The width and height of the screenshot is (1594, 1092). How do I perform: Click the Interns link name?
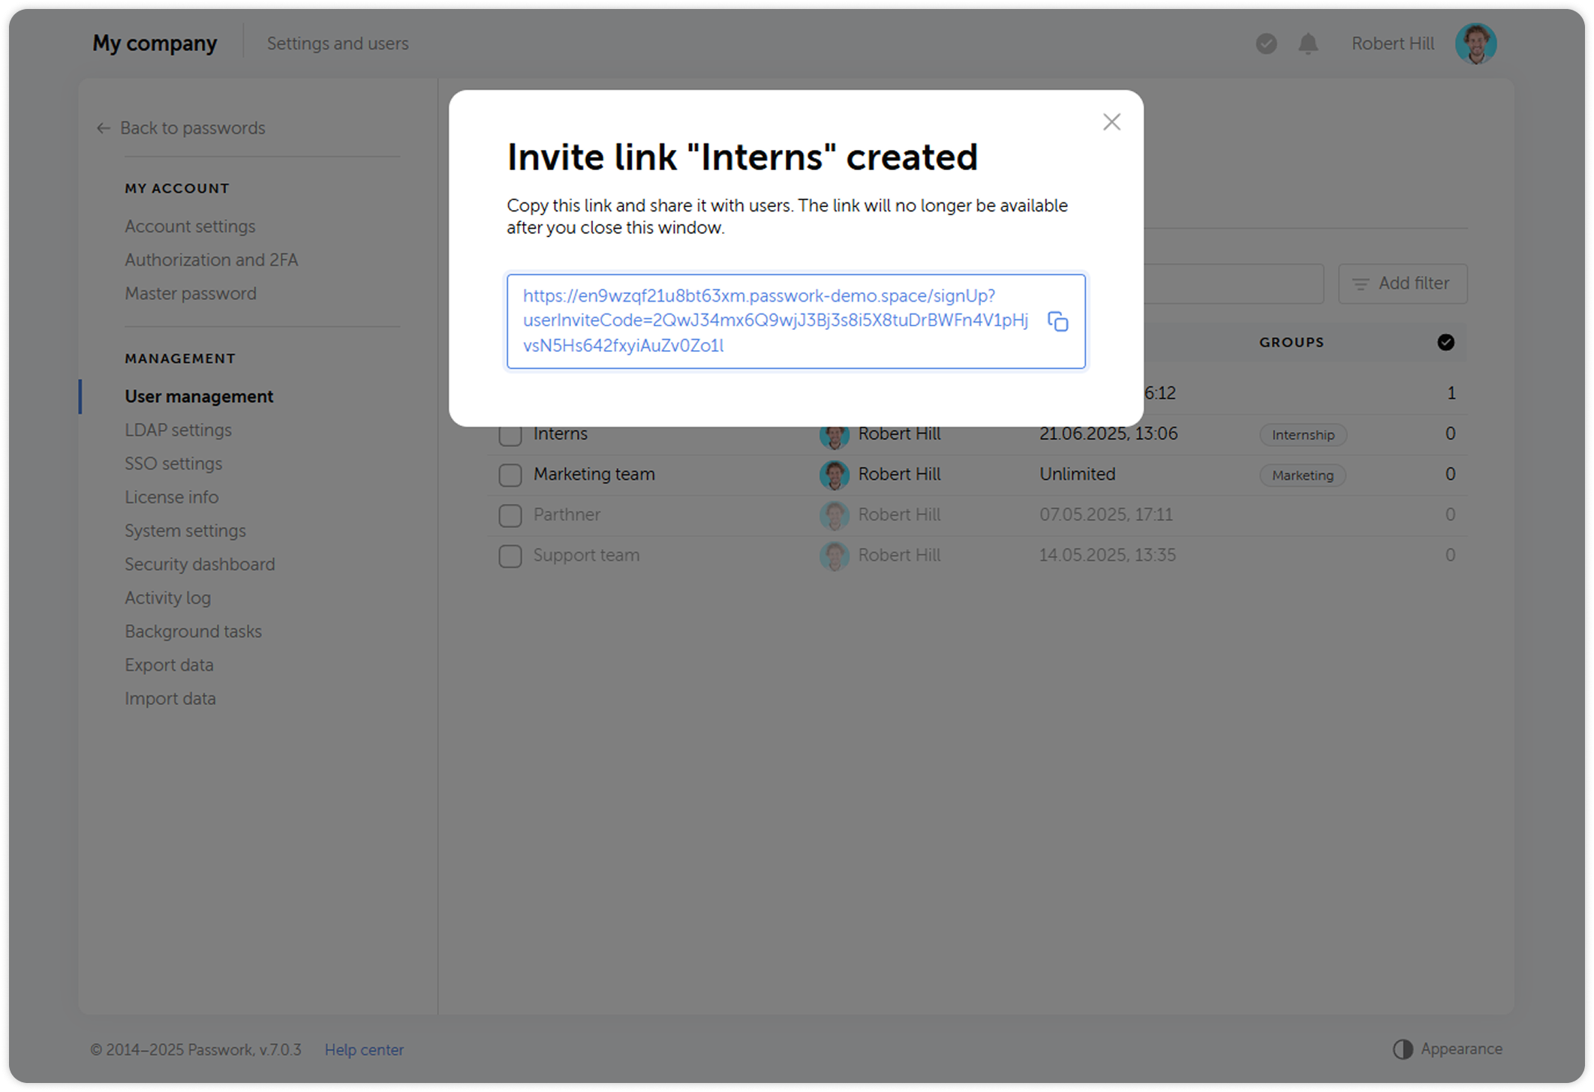[561, 435]
